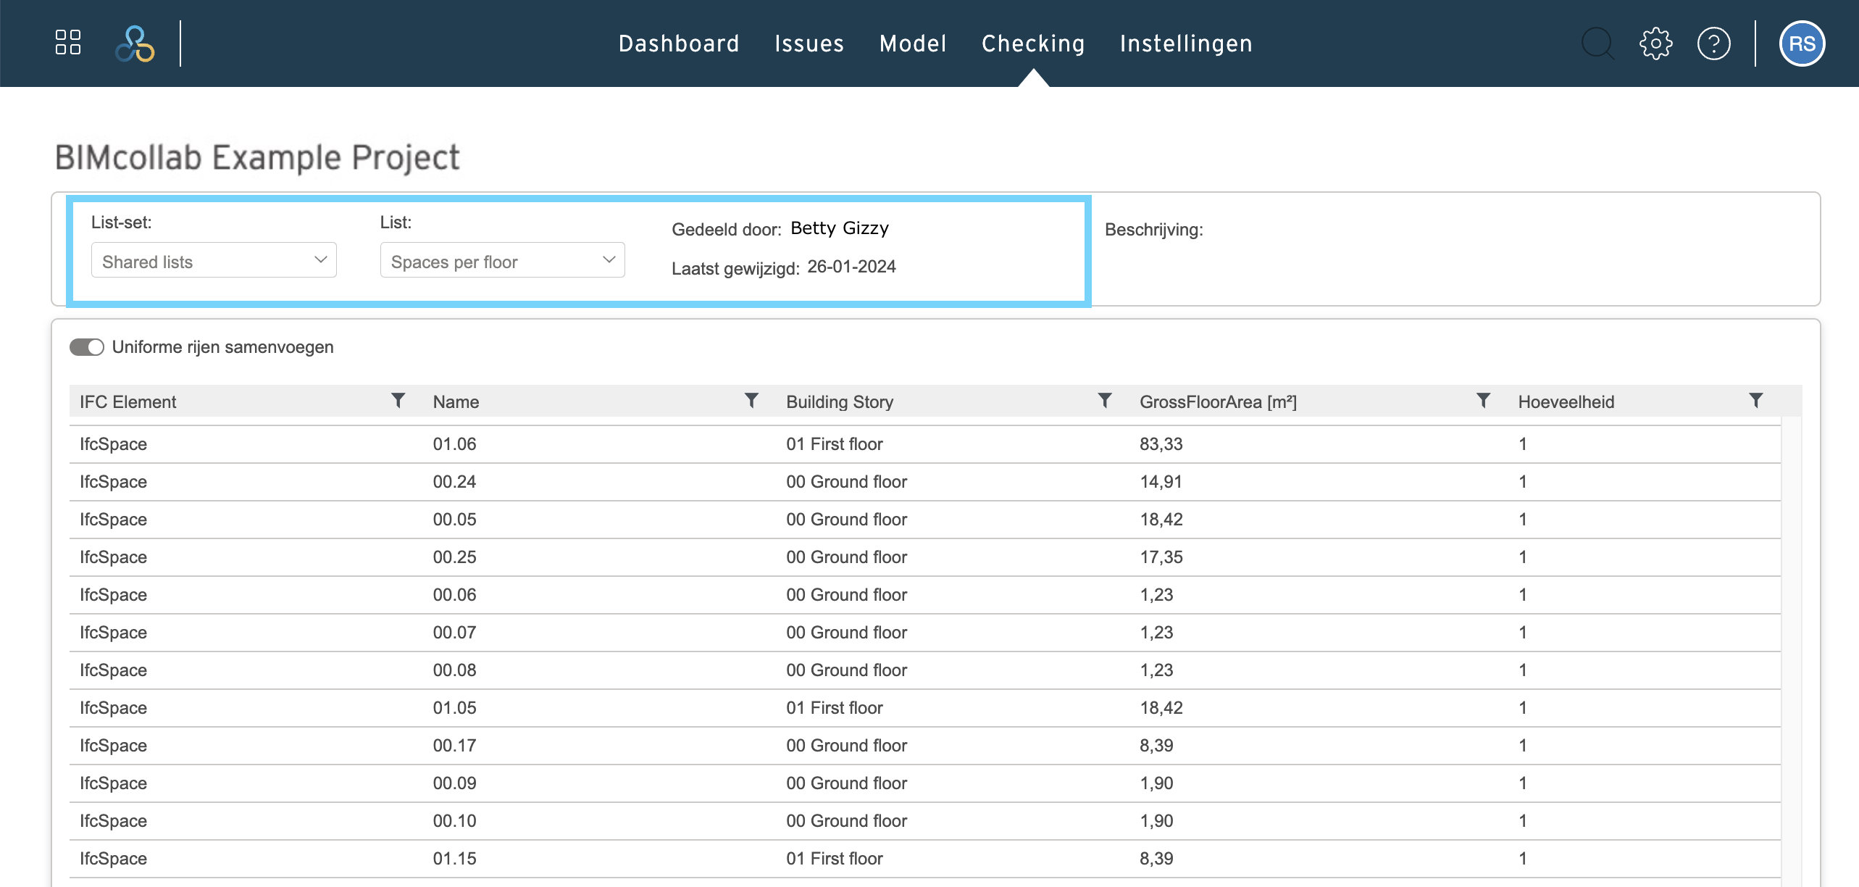Filter the Building Story column
1859x887 pixels.
coord(1105,401)
